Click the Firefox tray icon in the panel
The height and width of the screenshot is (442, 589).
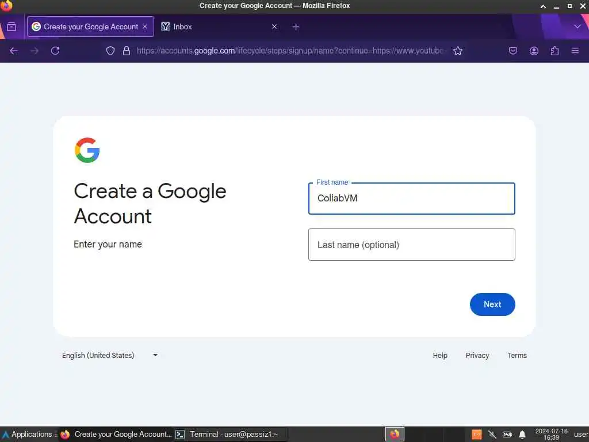[395, 435]
